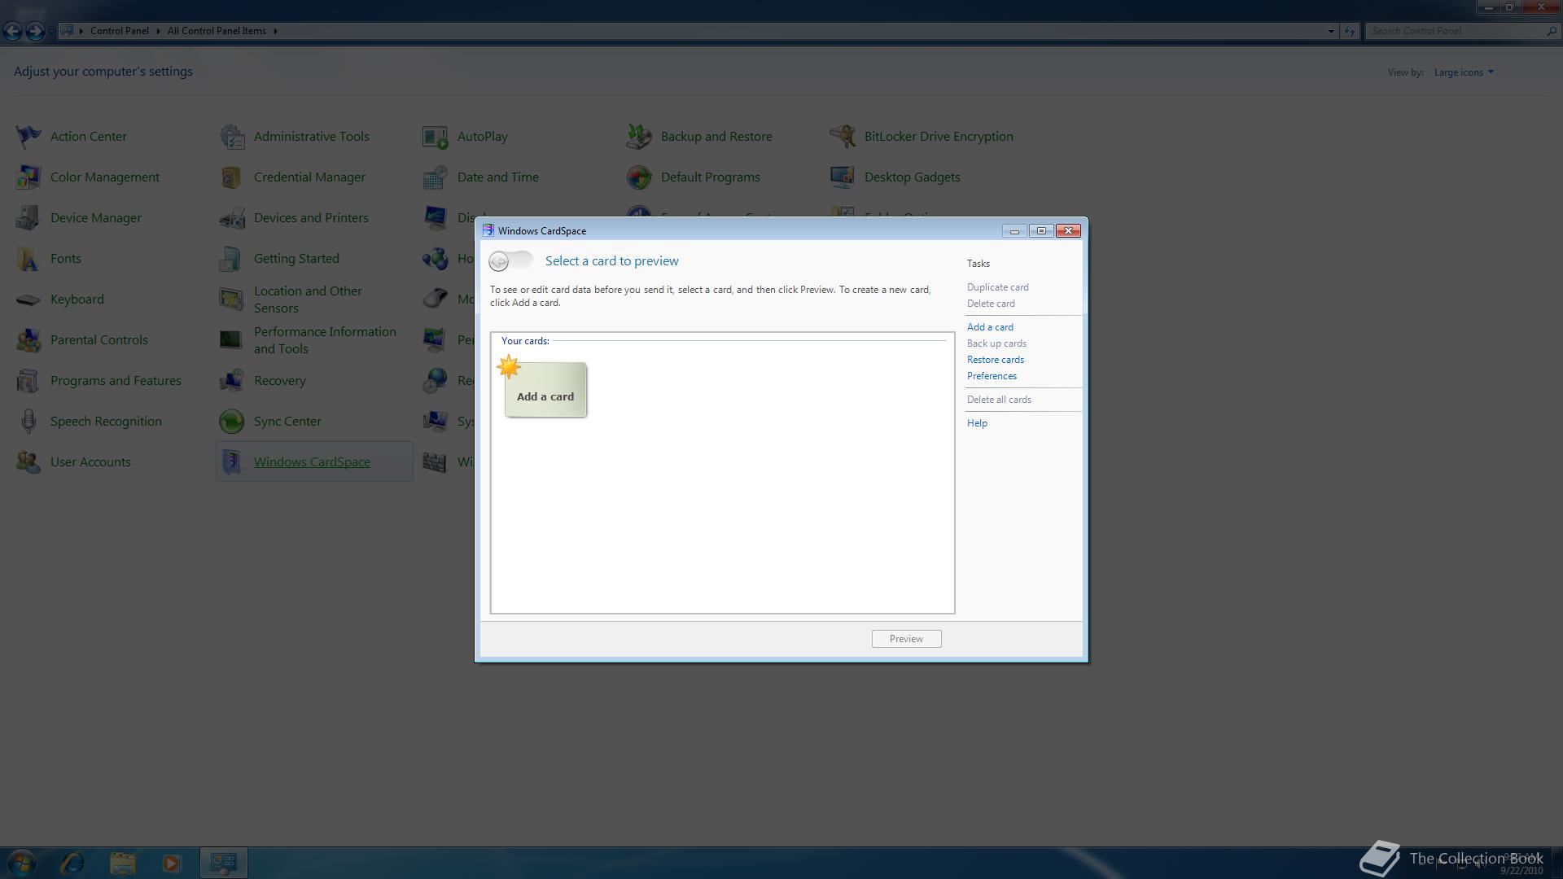Open Color Management icon
1563x879 pixels.
click(x=28, y=177)
